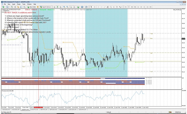The height and width of the screenshot is (114, 187).
Task: Toggle the Auto Scroll chart icon
Action: [x=71, y=7]
